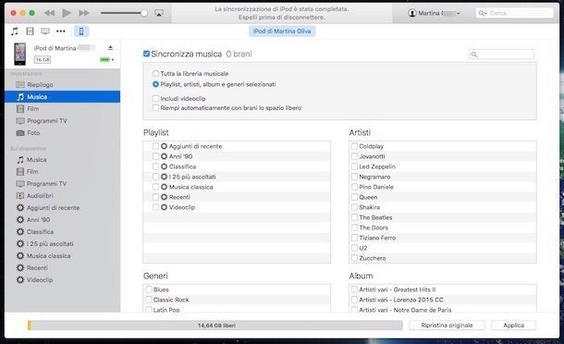Image resolution: width=564 pixels, height=344 pixels.
Task: Click the 14,64 GB liberi capacity bar
Action: point(215,326)
